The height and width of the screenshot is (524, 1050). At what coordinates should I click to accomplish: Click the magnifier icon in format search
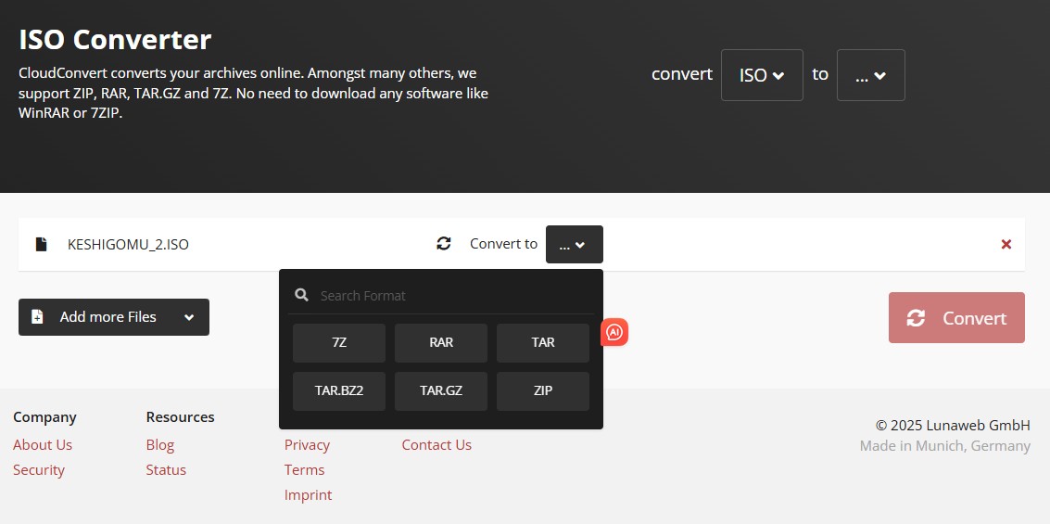(x=302, y=295)
